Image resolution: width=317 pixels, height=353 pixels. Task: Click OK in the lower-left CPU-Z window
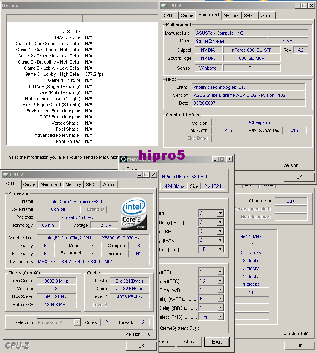(141, 346)
